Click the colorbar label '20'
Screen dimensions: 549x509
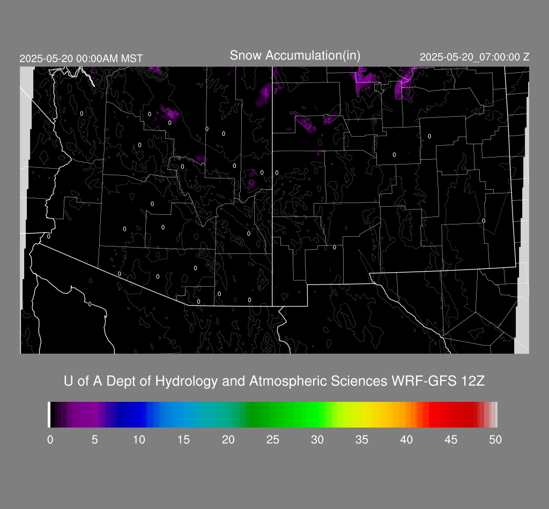coord(228,440)
